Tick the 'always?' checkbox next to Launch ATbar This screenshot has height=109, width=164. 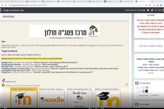pyautogui.click(x=151, y=95)
